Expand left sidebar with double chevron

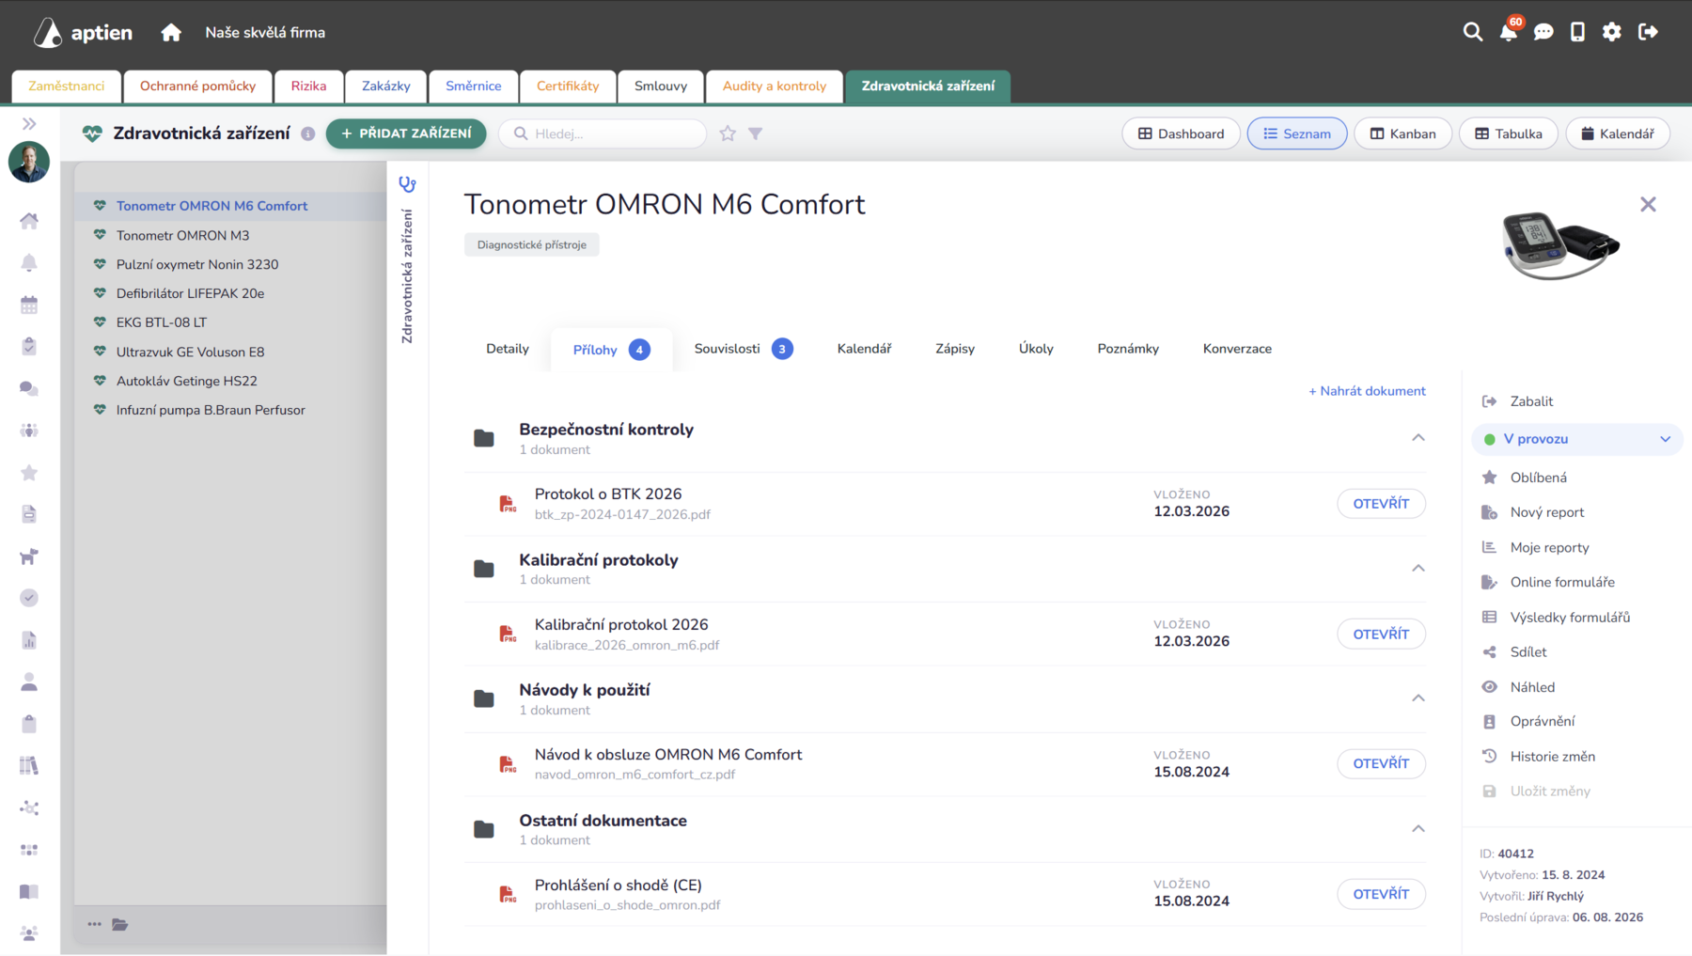coord(29,124)
